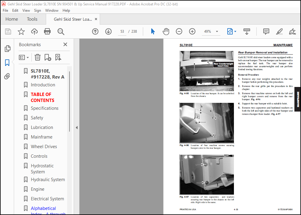Open the Edit menu
Image resolution: width=301 pixels, height=215 pixels.
[x=15, y=10]
